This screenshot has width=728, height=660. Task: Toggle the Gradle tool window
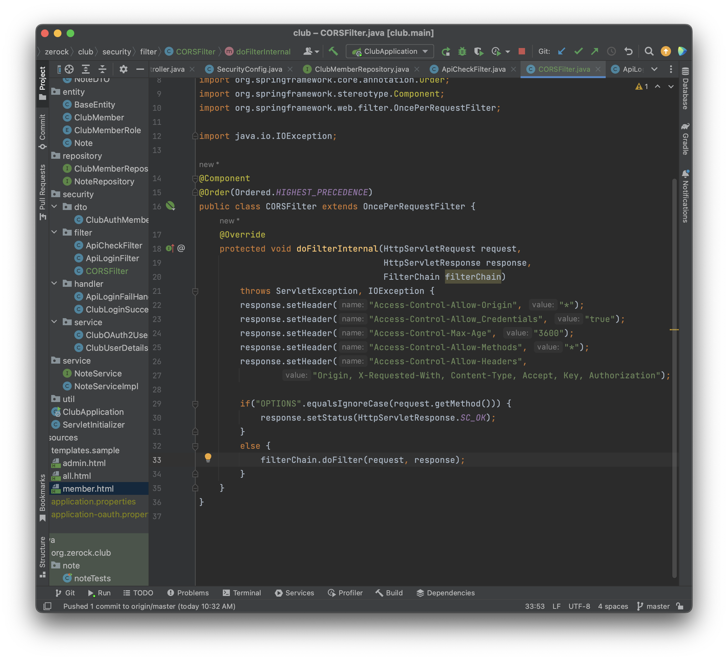[685, 139]
